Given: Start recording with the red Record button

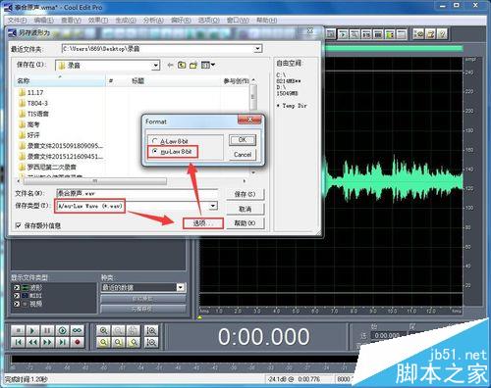Looking at the screenshot, I should 78,342.
